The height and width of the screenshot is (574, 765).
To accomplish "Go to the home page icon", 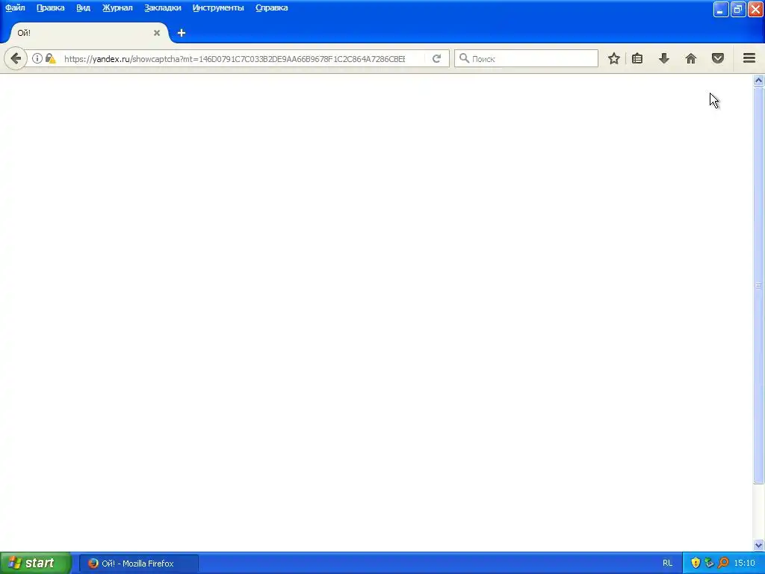I will pos(691,58).
